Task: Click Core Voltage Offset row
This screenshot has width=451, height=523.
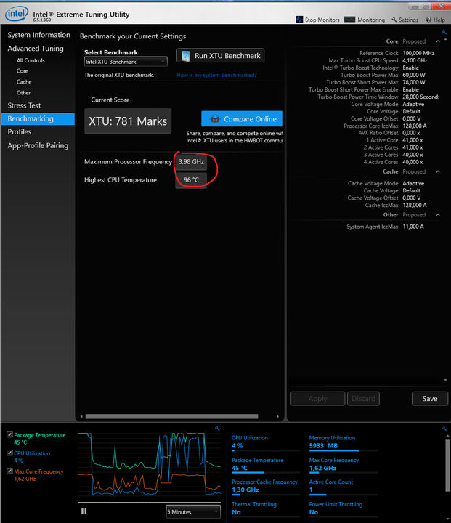Action: [x=386, y=118]
